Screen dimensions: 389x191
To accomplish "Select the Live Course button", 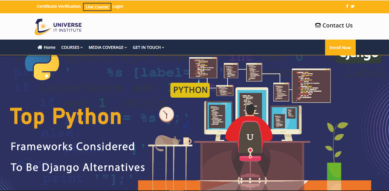I will [97, 7].
